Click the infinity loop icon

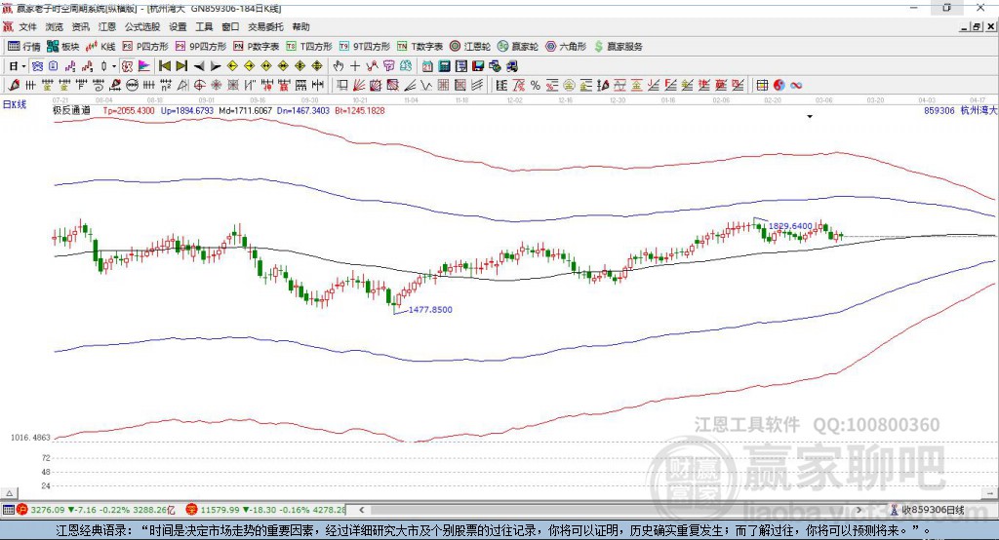pos(796,85)
